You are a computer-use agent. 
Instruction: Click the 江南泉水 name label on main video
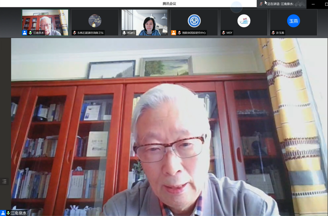pyautogui.click(x=18, y=213)
